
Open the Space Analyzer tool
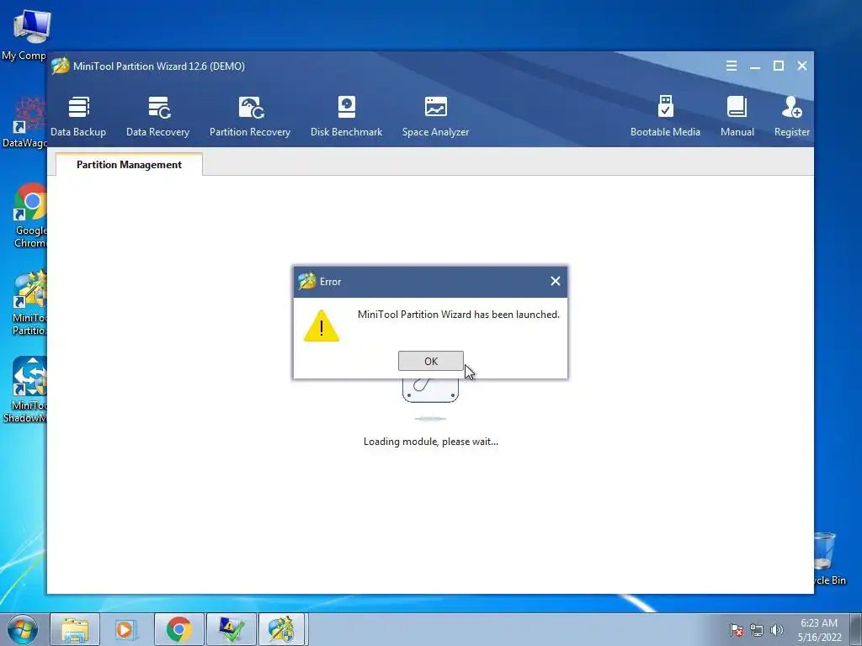pos(435,117)
